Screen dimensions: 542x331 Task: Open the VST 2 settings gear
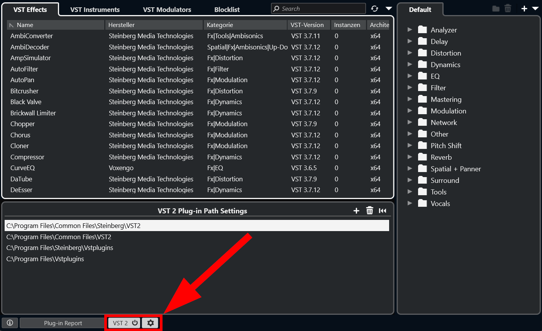(150, 323)
